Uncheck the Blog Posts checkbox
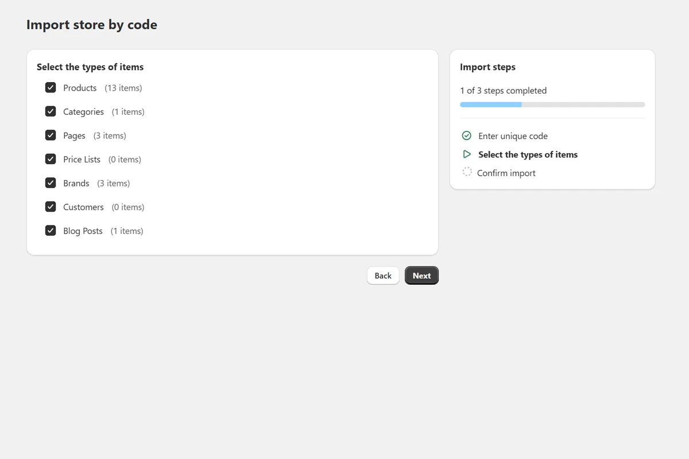Image resolution: width=689 pixels, height=459 pixels. 51,230
